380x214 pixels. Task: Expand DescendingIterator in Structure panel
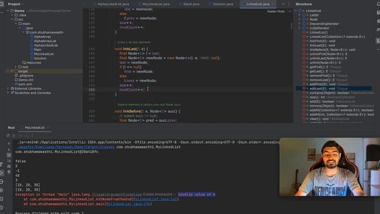[300, 24]
